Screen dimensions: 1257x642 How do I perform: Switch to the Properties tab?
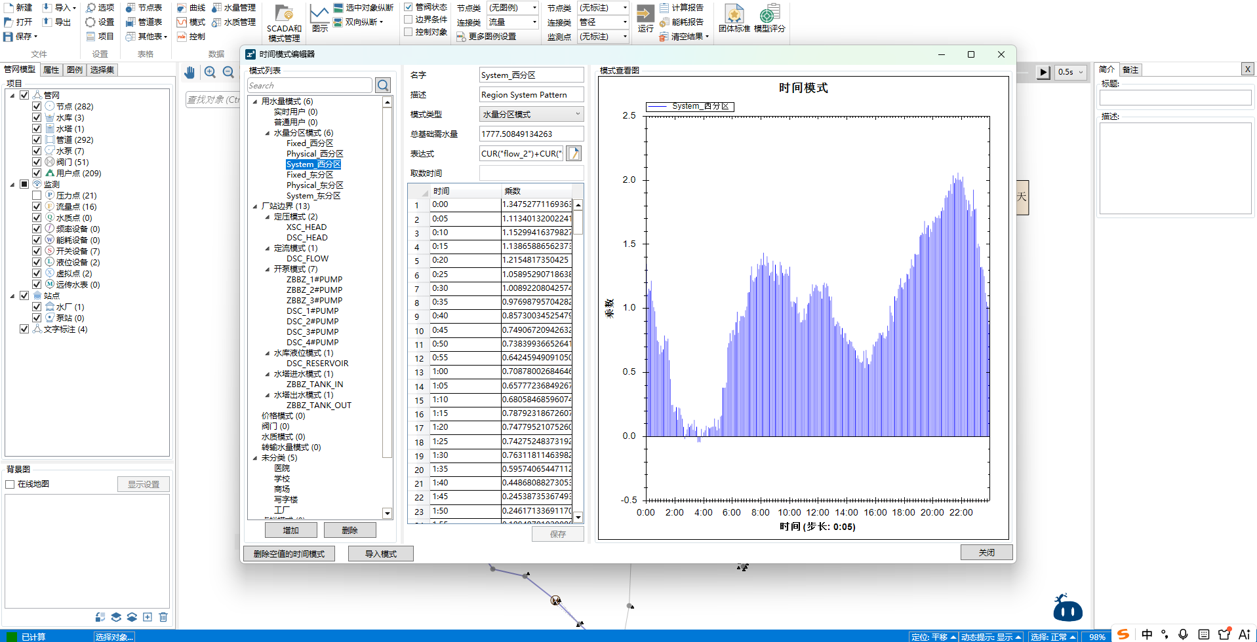51,69
